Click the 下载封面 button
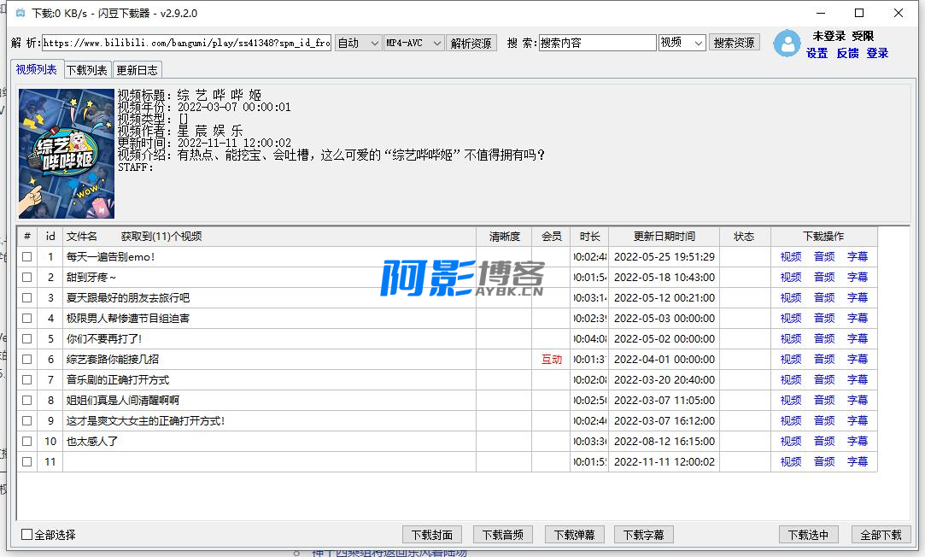Screen dimensions: 925x557 coord(431,535)
